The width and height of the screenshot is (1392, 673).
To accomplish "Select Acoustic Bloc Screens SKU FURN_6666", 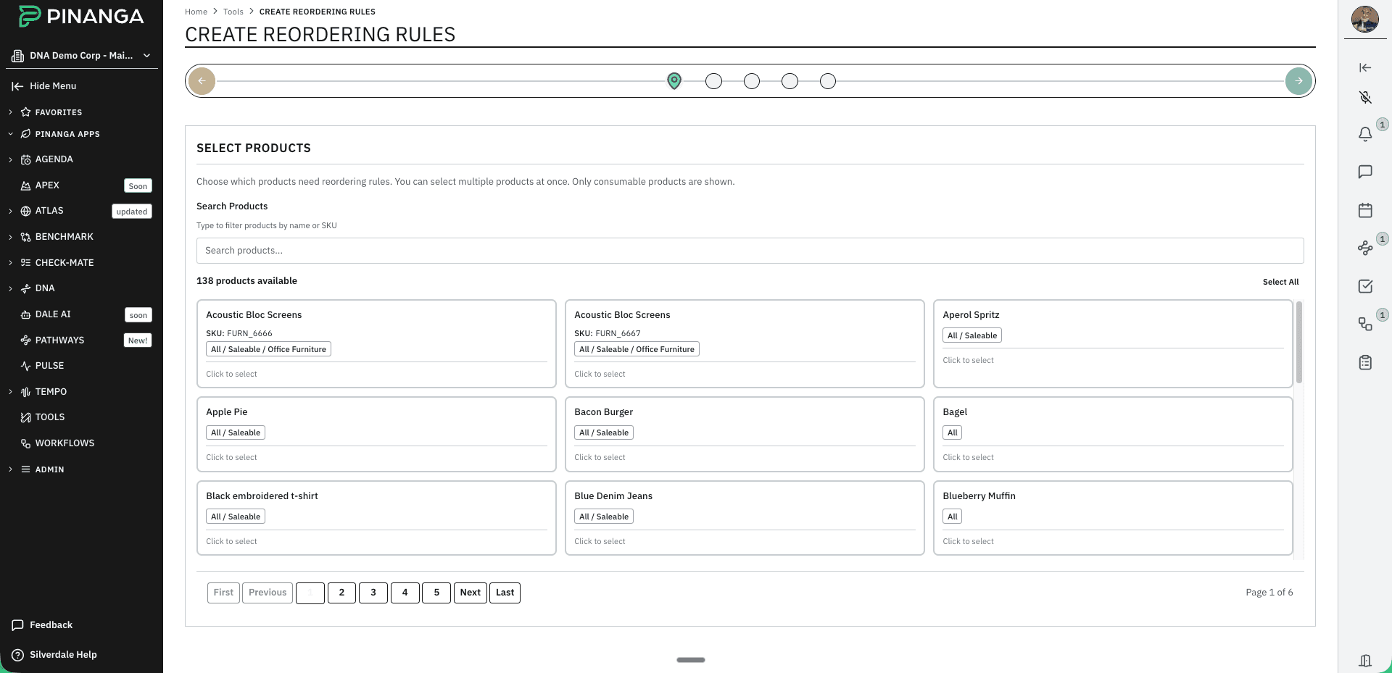I will click(376, 344).
